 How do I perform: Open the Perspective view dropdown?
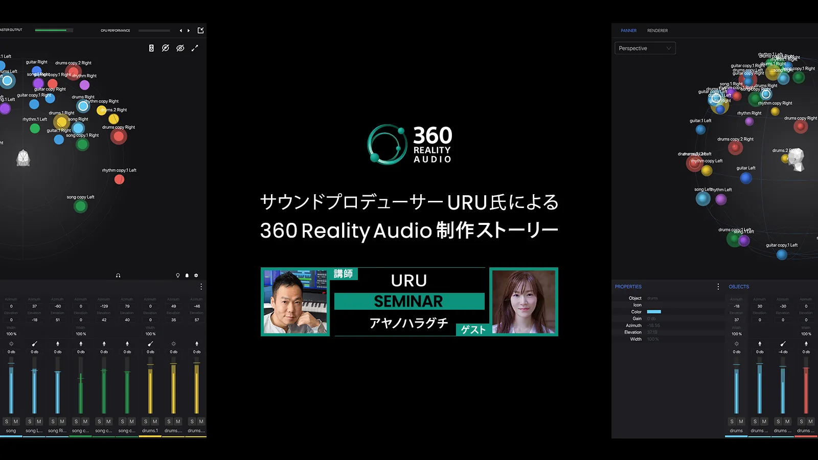(x=645, y=48)
